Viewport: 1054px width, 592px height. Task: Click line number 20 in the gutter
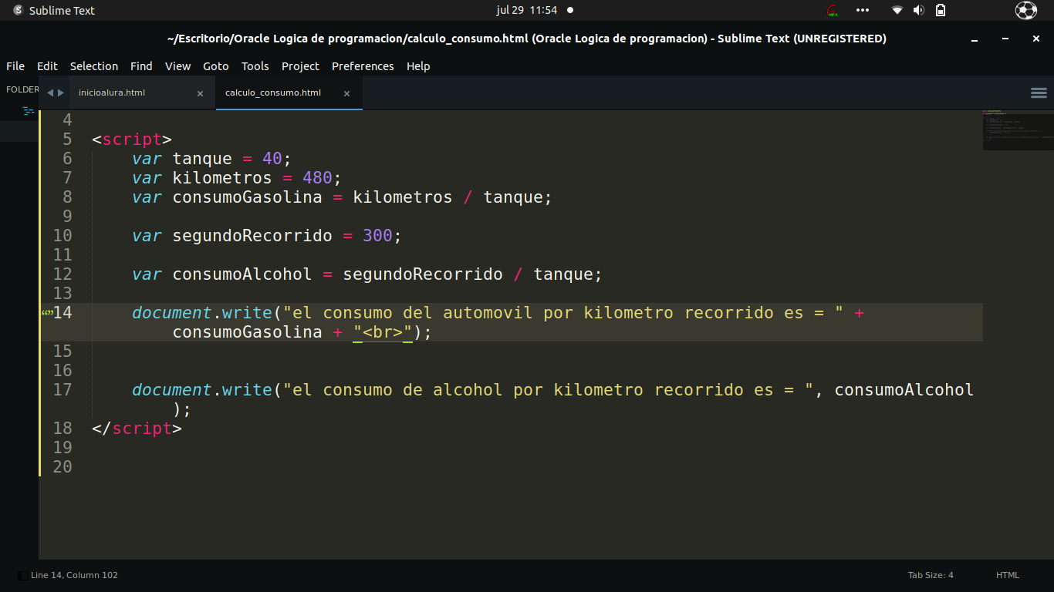click(62, 467)
